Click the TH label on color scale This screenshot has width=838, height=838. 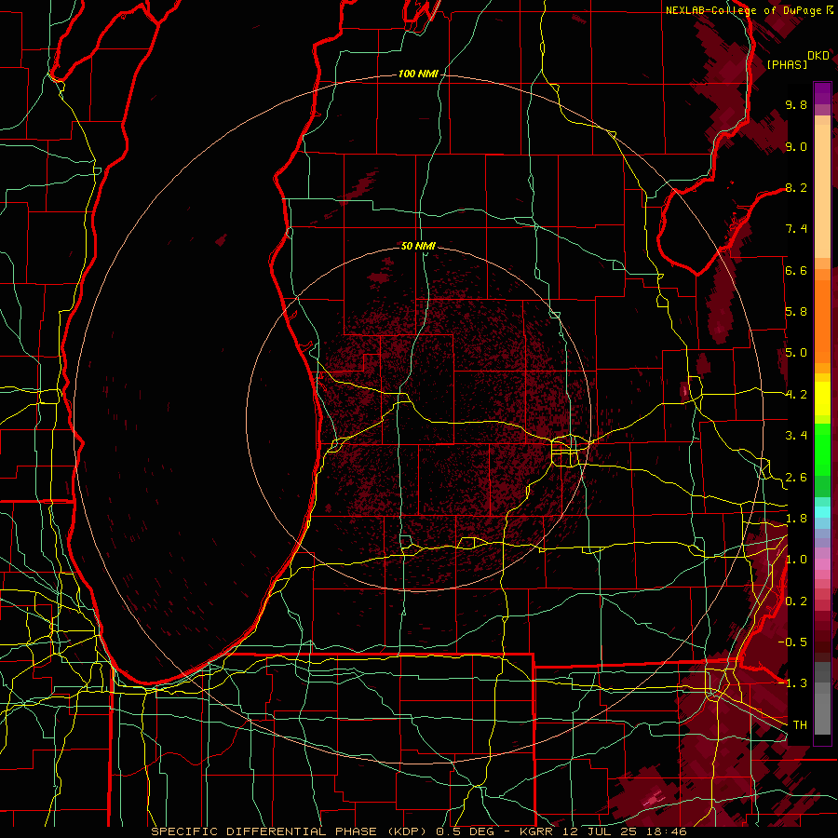(800, 725)
